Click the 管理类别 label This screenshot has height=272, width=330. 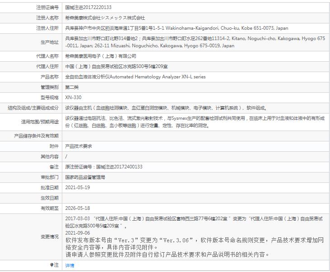coord(50,87)
